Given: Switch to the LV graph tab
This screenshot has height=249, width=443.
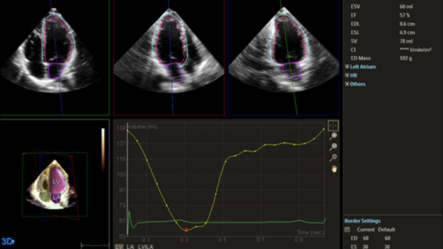Looking at the screenshot, I should click(x=119, y=246).
